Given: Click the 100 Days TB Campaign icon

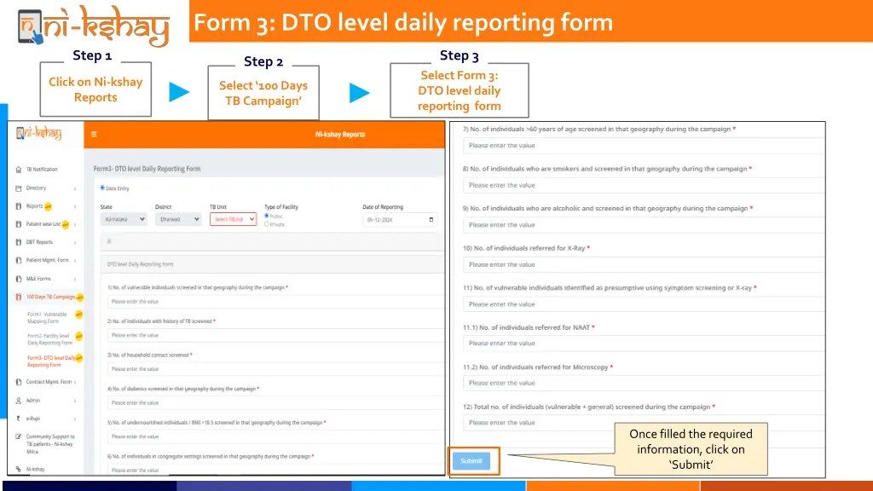Looking at the screenshot, I should click(19, 297).
